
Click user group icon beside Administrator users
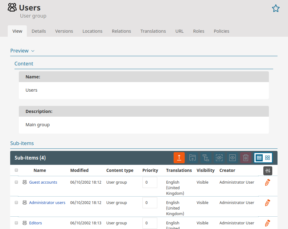tap(25, 202)
